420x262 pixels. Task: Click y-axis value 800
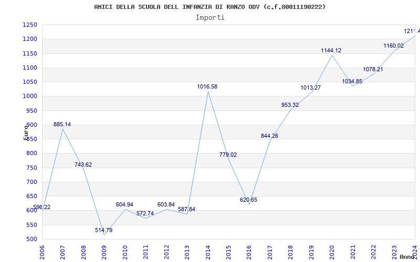click(31, 153)
